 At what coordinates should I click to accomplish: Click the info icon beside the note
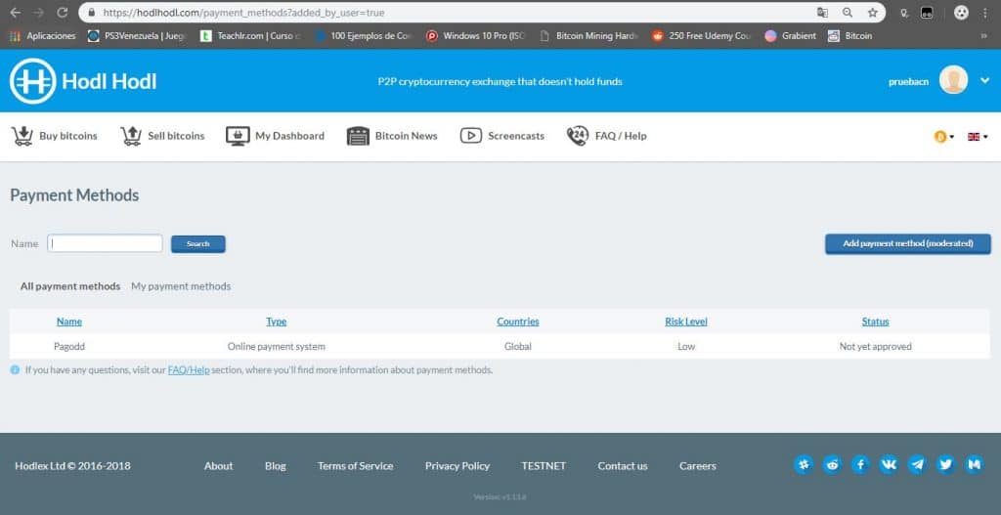15,370
